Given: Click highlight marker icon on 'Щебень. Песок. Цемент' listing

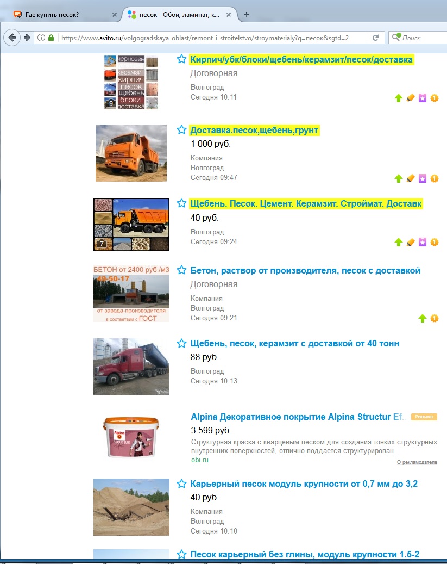Looking at the screenshot, I should pos(411,242).
